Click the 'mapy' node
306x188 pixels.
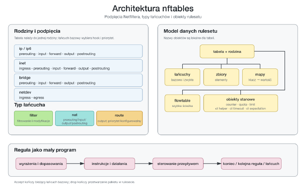point(260,77)
